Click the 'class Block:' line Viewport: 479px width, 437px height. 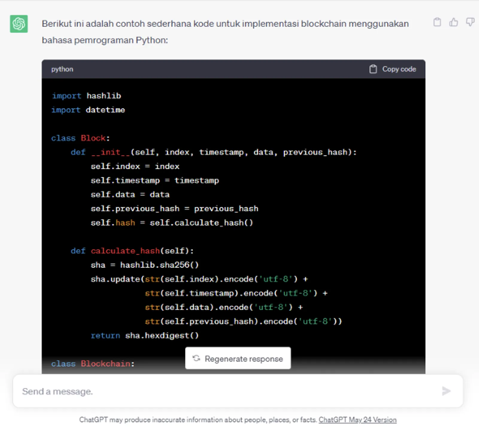tap(81, 138)
